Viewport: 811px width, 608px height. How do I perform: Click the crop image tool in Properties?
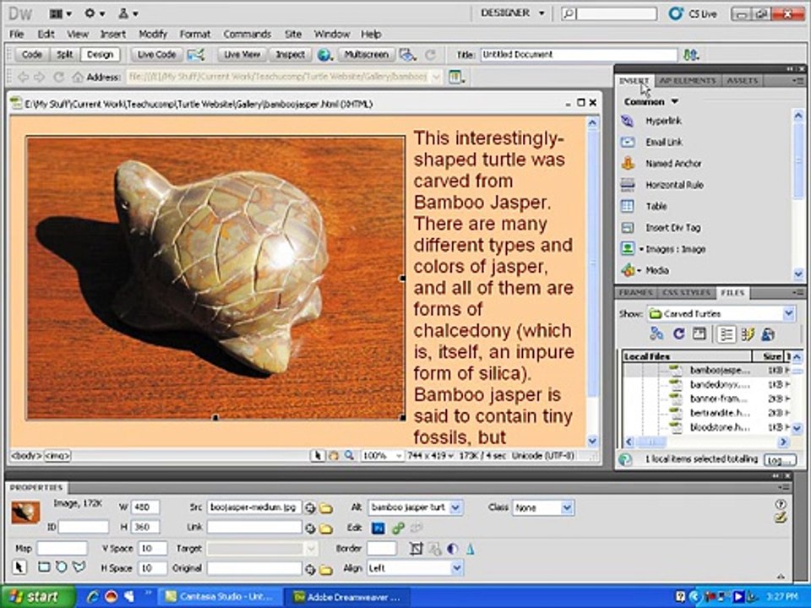click(416, 548)
